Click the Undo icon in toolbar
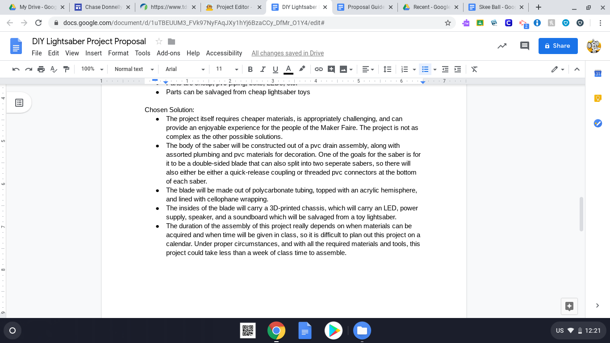 [x=16, y=69]
